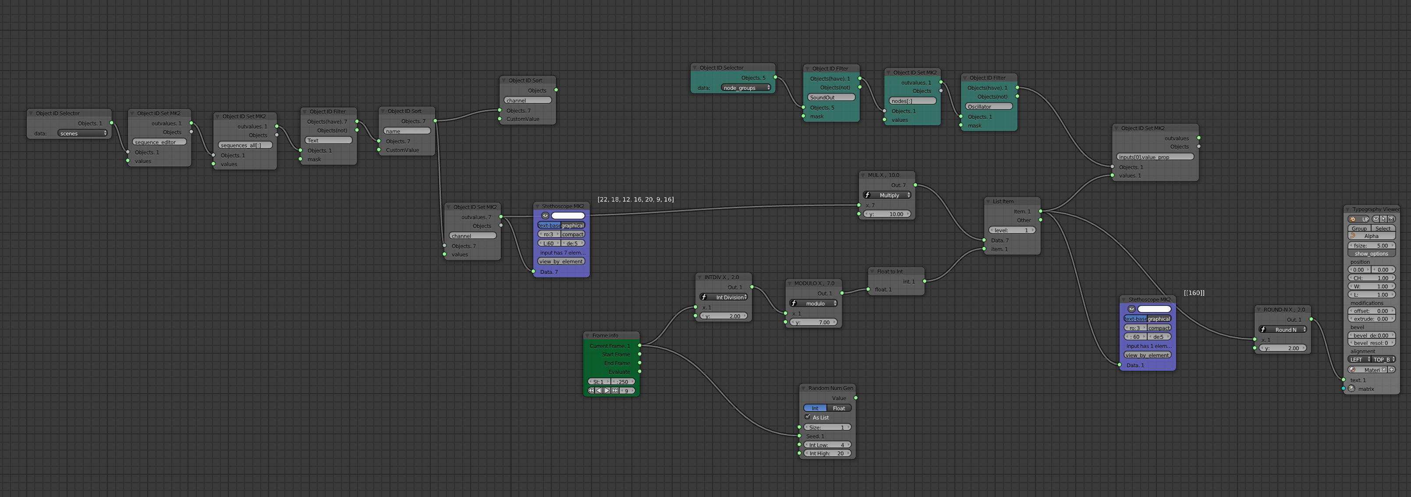Click the function icon on Int Division dropdown

point(705,298)
